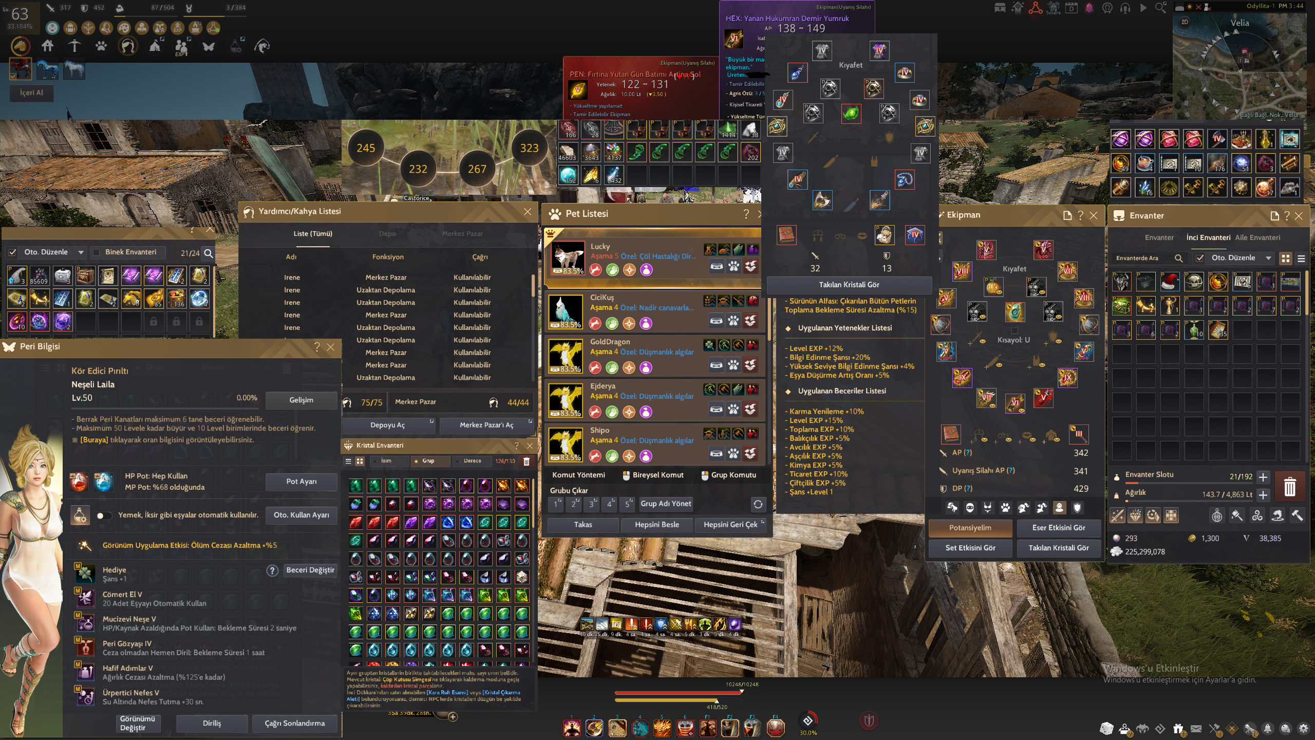Click the Diriliş button
1315x740 pixels.
pyautogui.click(x=212, y=724)
